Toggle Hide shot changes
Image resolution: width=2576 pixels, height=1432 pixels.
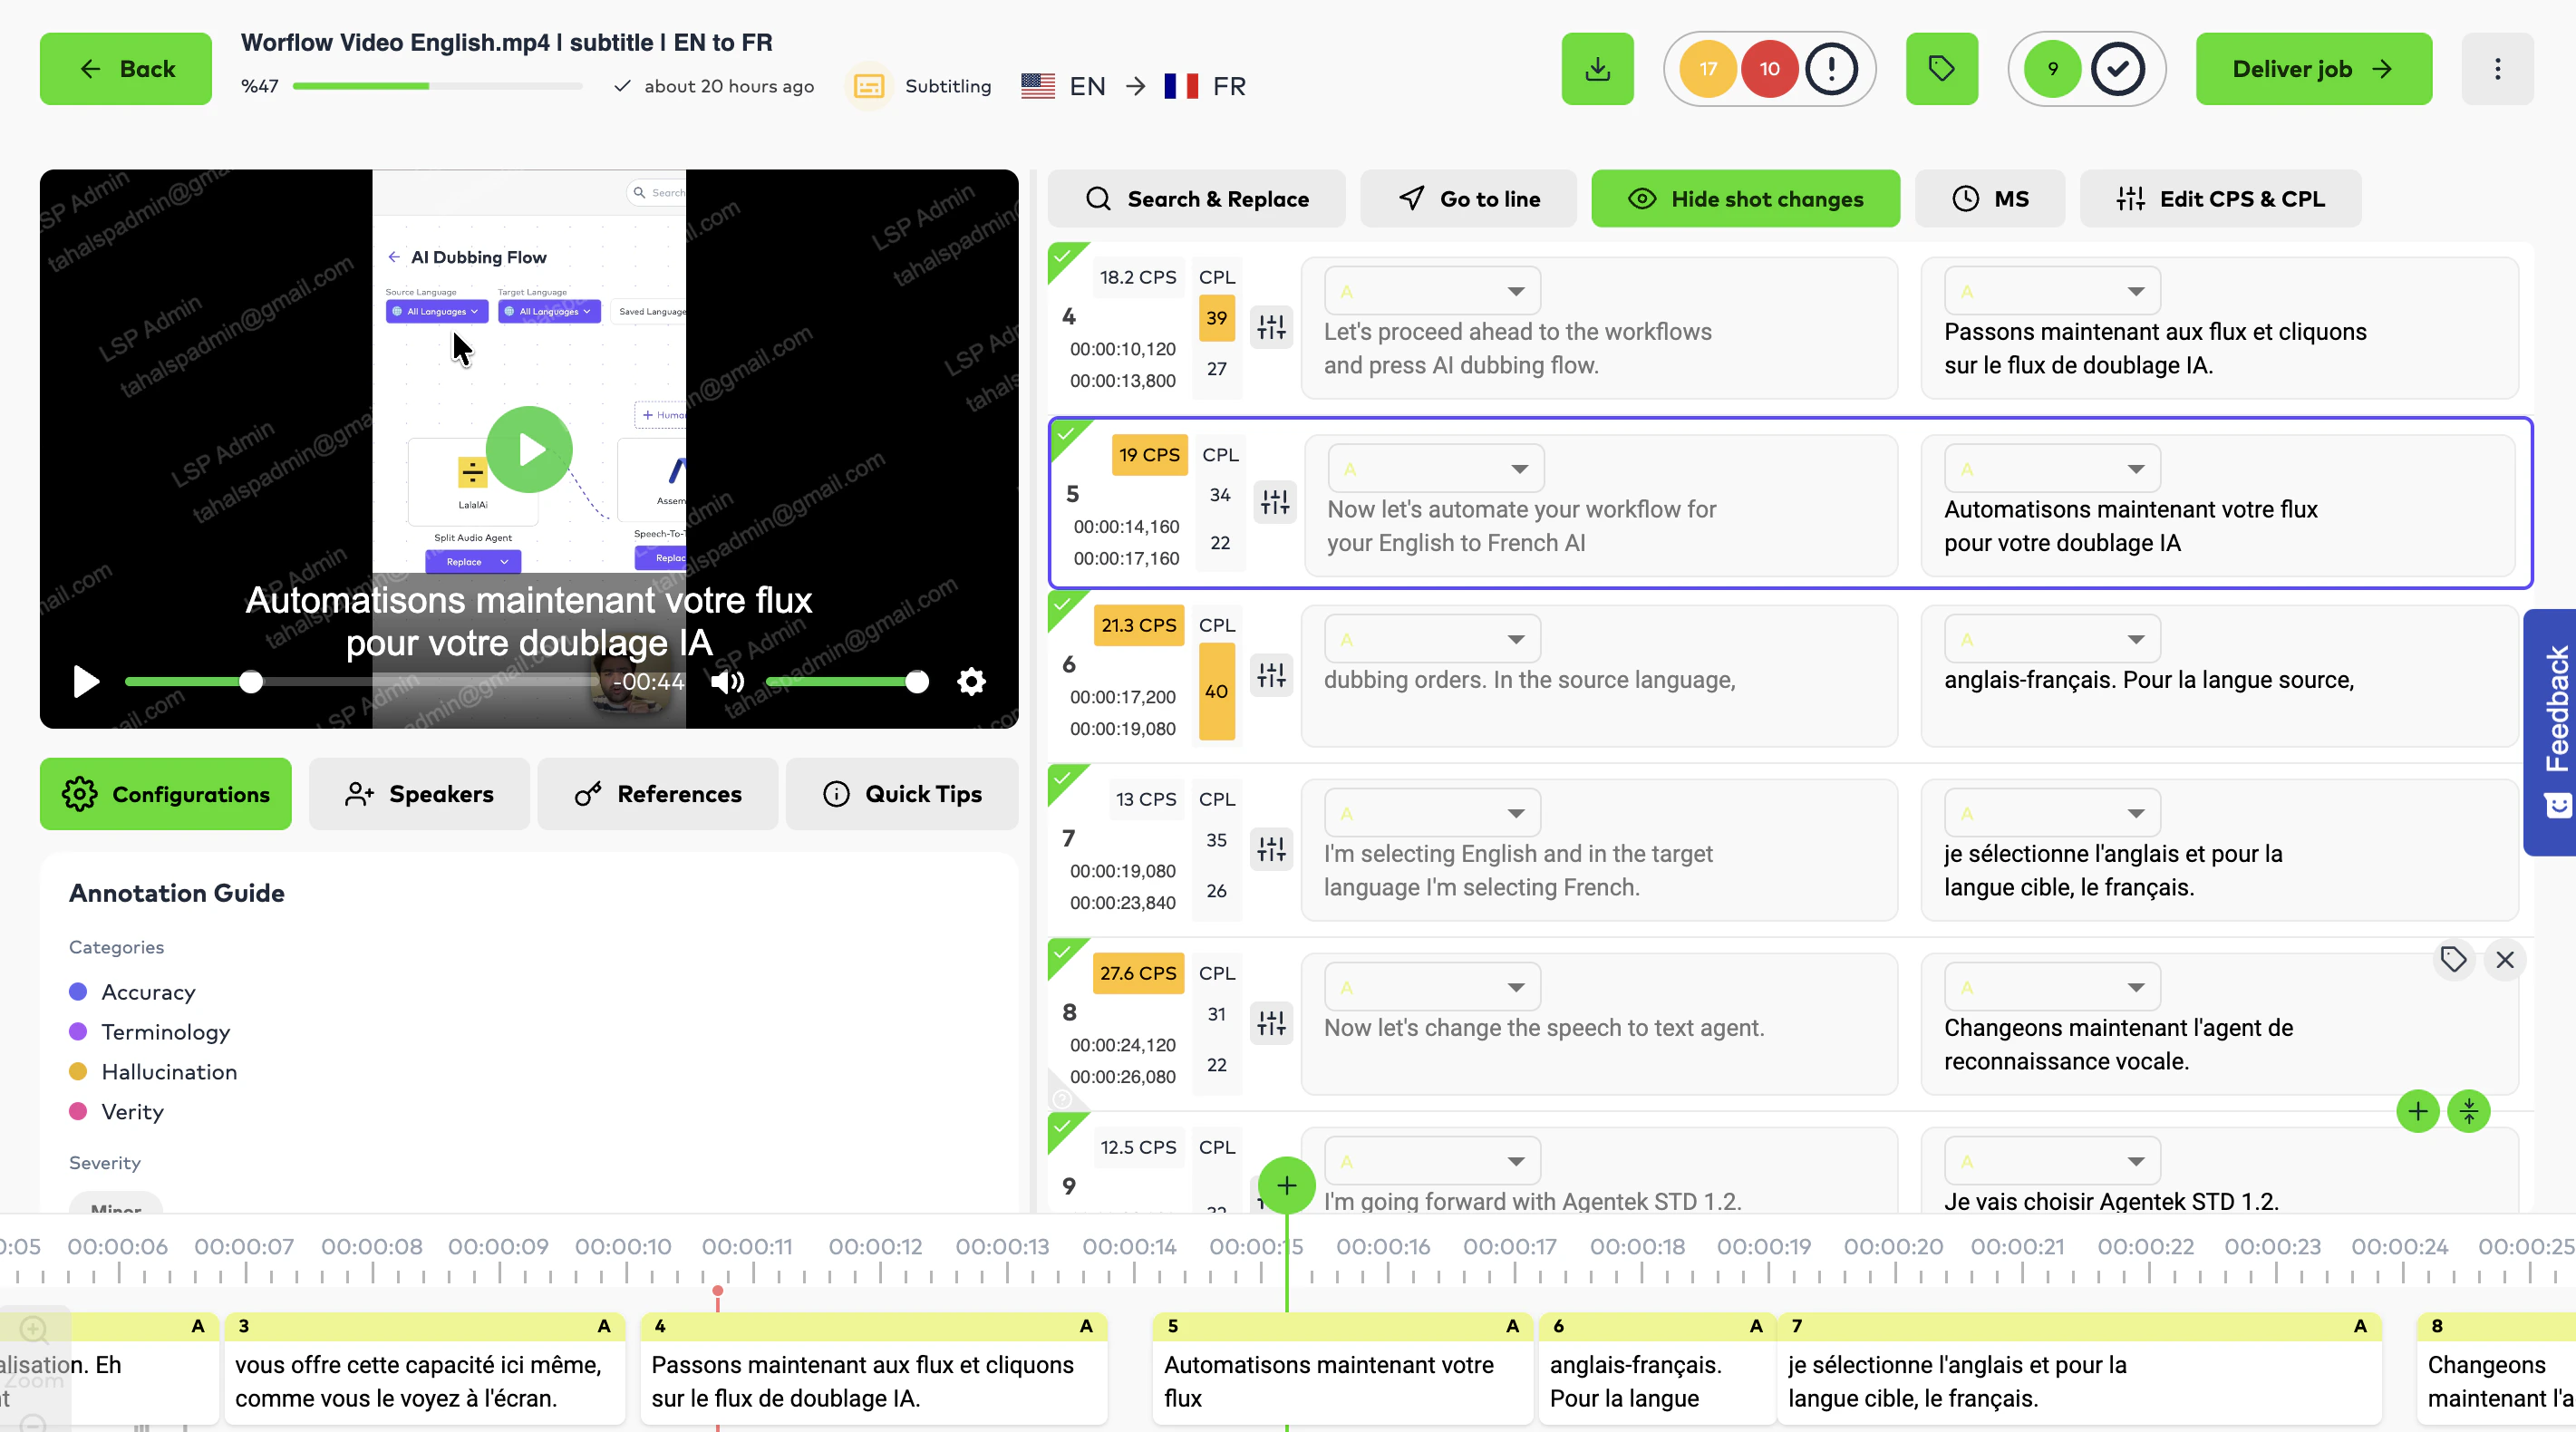[1745, 199]
